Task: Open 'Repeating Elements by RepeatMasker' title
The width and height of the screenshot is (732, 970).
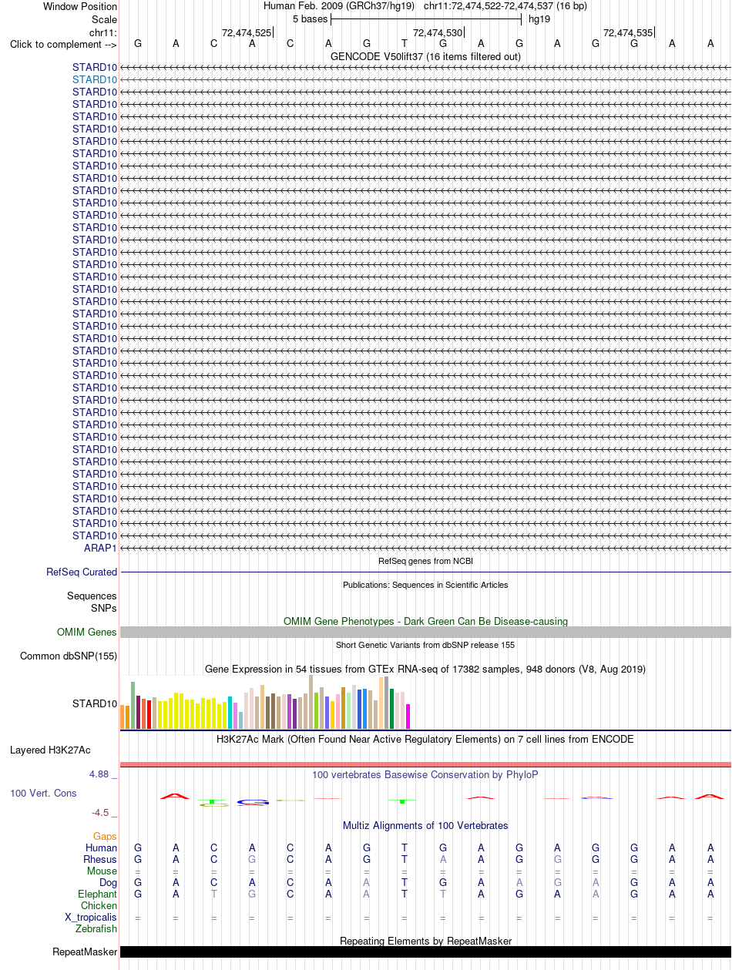Action: [x=425, y=941]
